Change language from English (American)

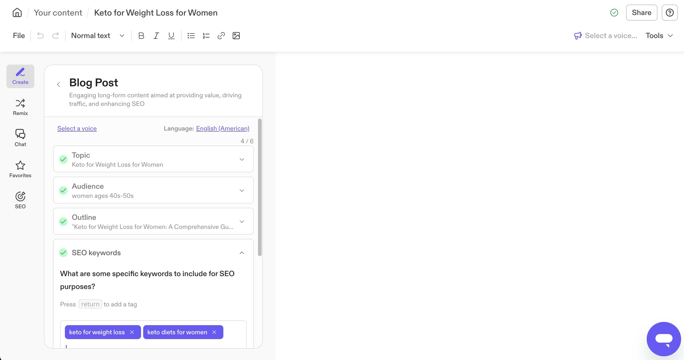pos(223,128)
